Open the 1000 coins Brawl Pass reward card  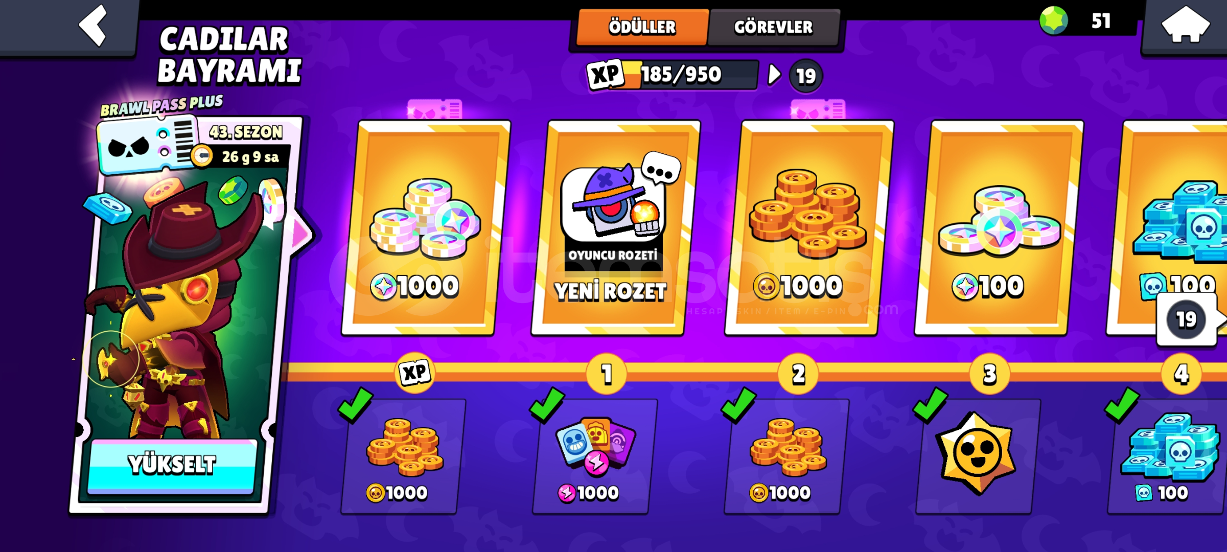coord(809,228)
